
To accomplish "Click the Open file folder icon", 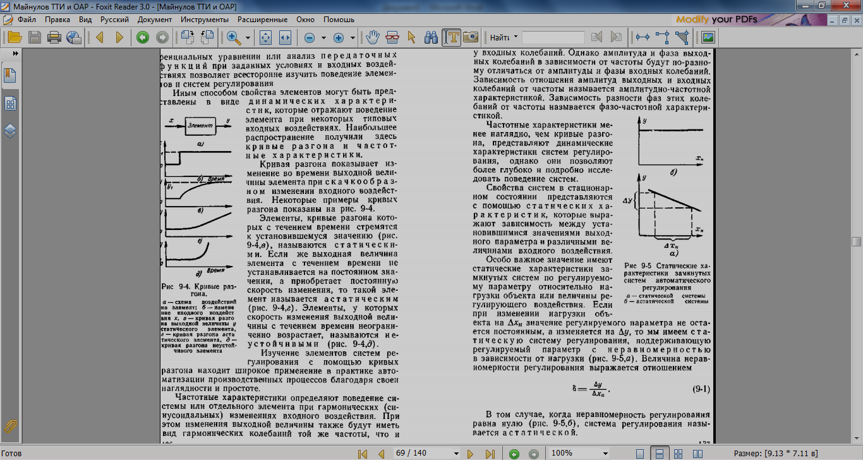I will tap(15, 37).
